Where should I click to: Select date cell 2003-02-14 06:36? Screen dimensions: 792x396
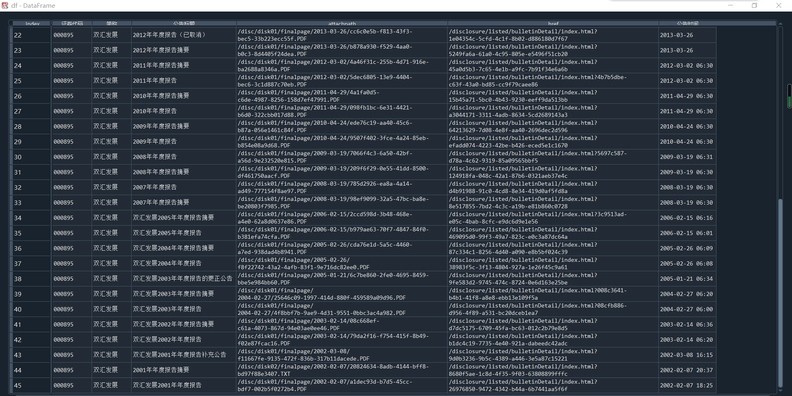point(688,324)
